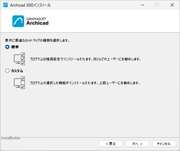Screen dimensions: 180x151
Task: Click the Archicad title bar app icon
Action: [6, 5]
